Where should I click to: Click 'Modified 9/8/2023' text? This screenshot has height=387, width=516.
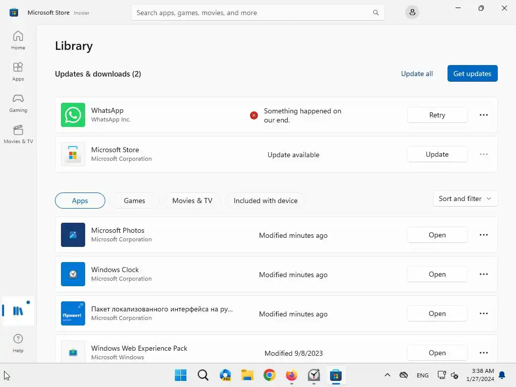click(294, 353)
